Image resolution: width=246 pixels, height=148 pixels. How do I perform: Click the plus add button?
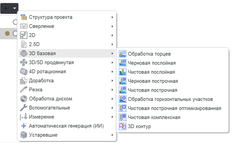(6, 8)
